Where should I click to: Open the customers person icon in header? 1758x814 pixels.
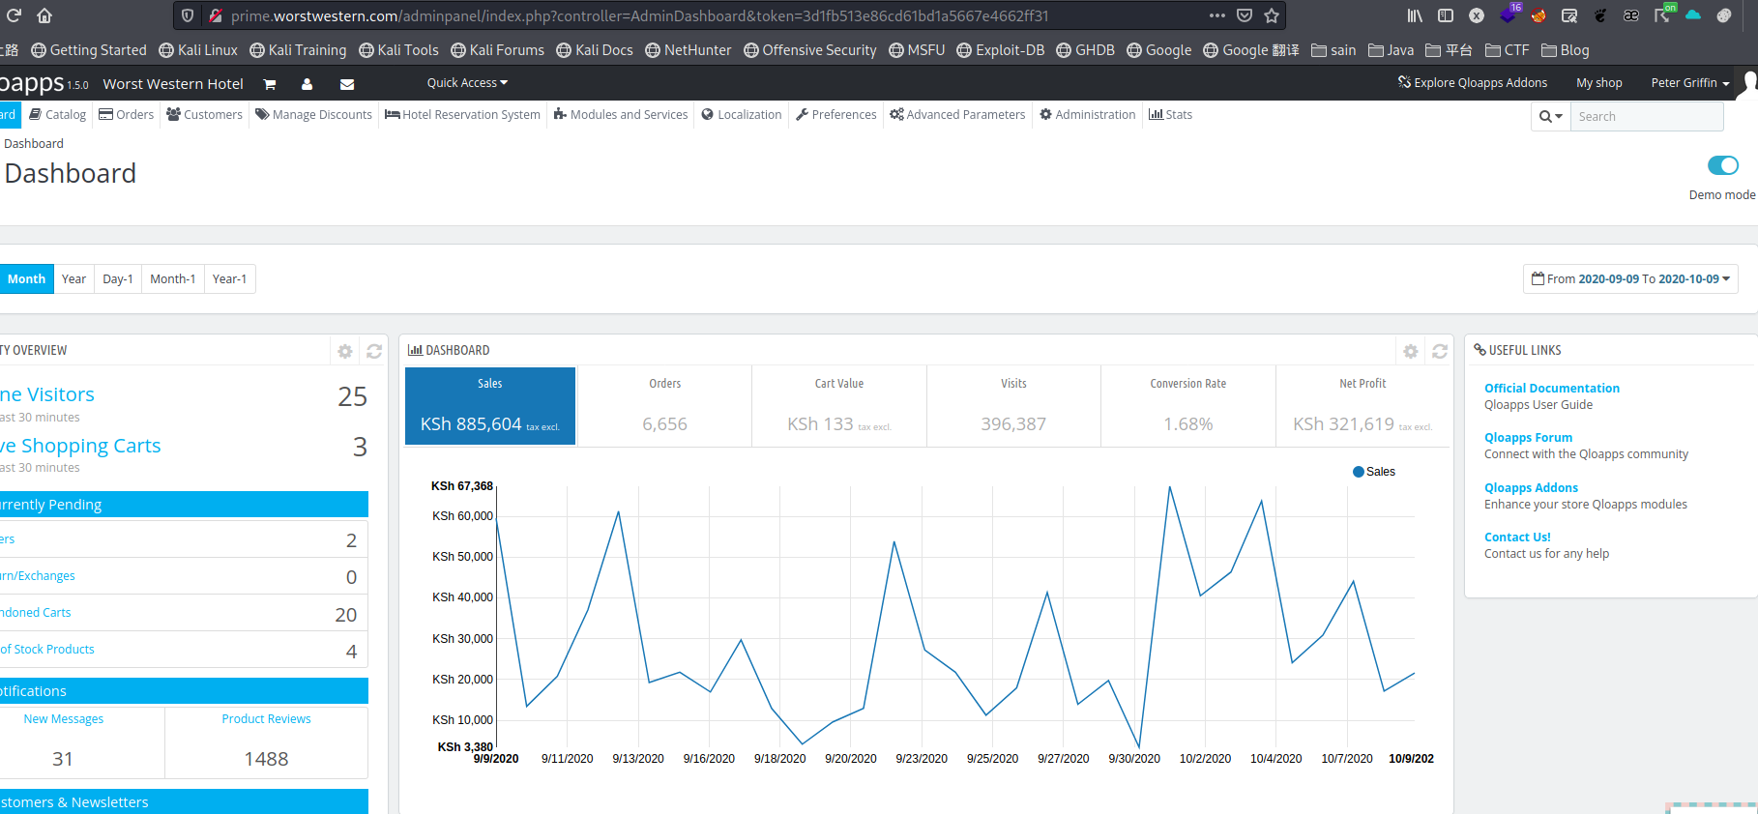pos(308,84)
